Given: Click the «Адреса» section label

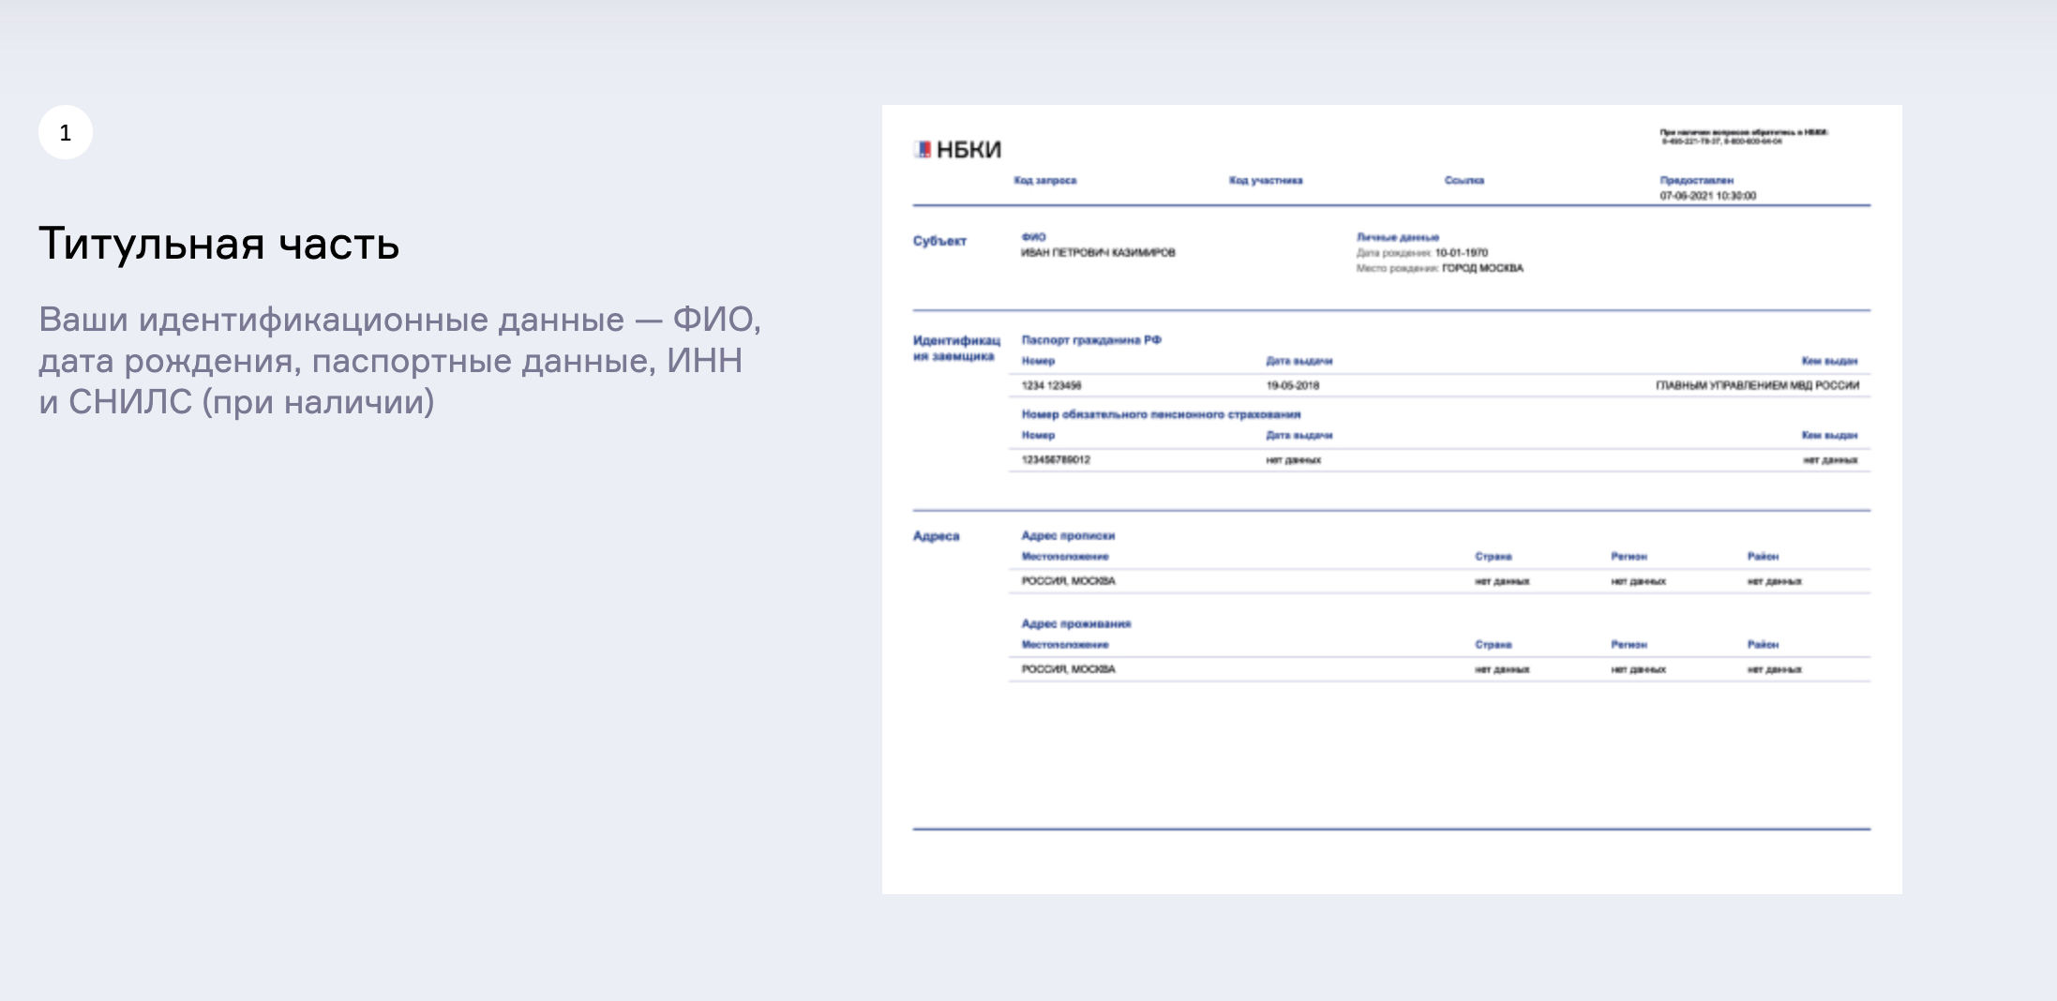Looking at the screenshot, I should point(936,536).
